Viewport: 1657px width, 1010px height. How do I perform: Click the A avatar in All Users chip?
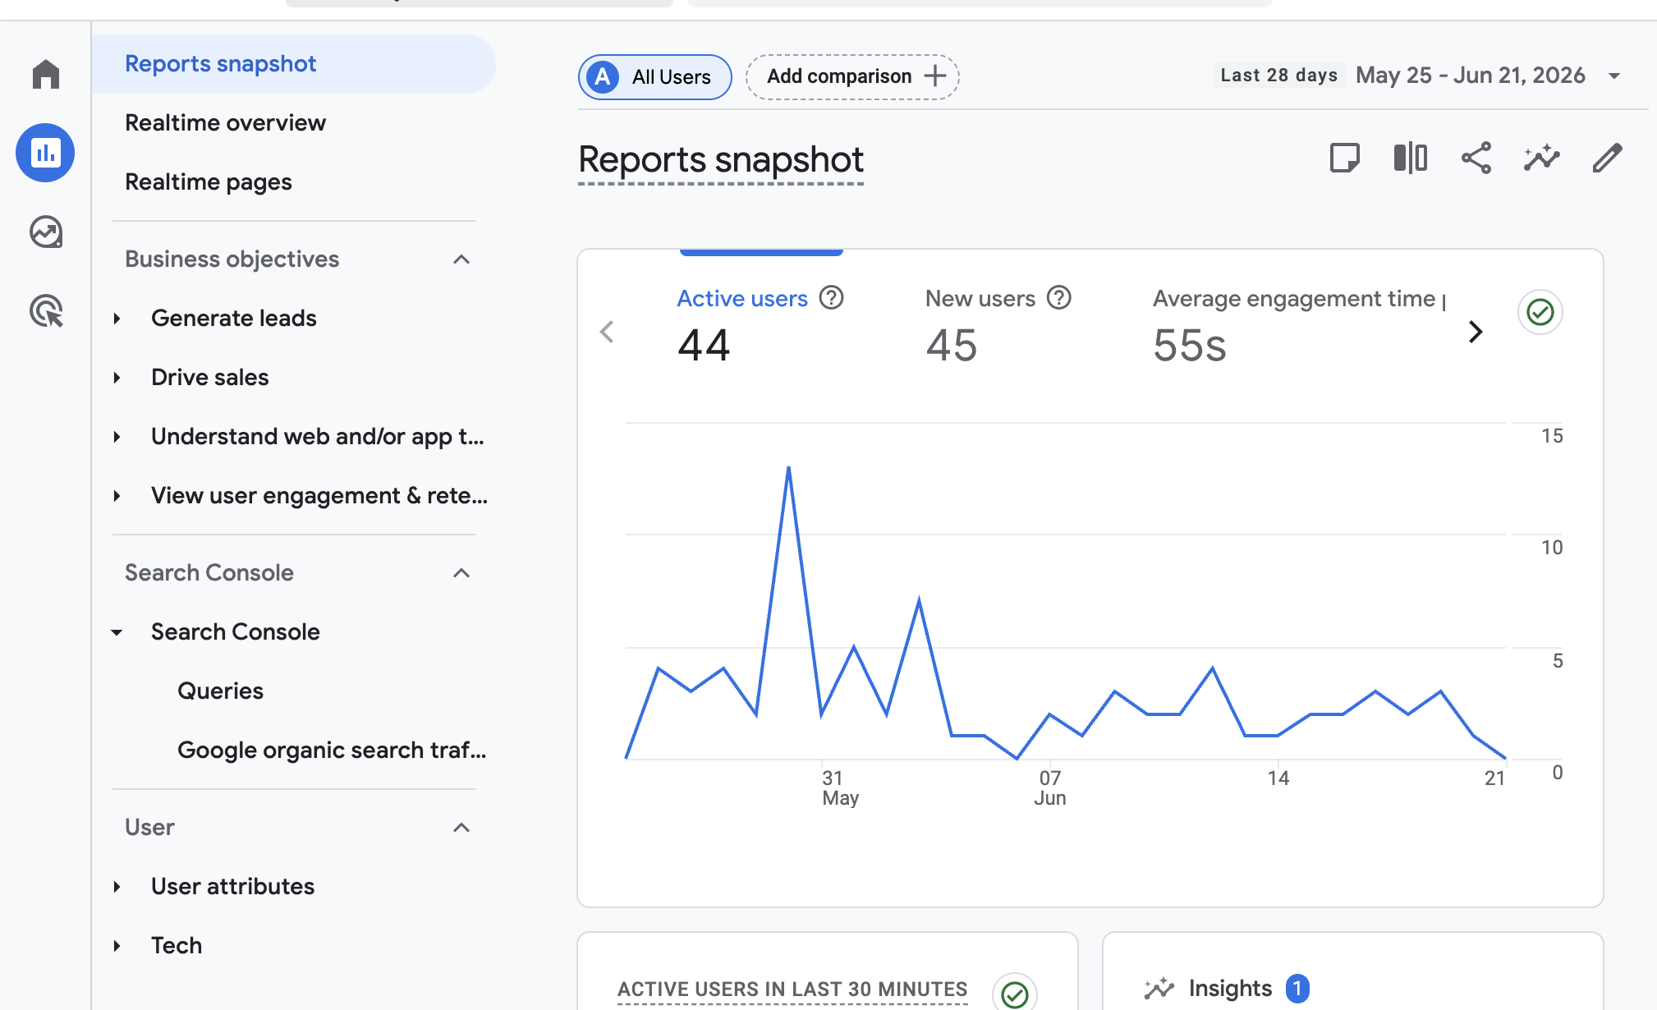click(x=603, y=77)
